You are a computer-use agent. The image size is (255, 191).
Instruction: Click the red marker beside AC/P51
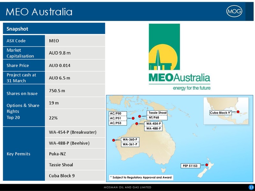coord(133,118)
